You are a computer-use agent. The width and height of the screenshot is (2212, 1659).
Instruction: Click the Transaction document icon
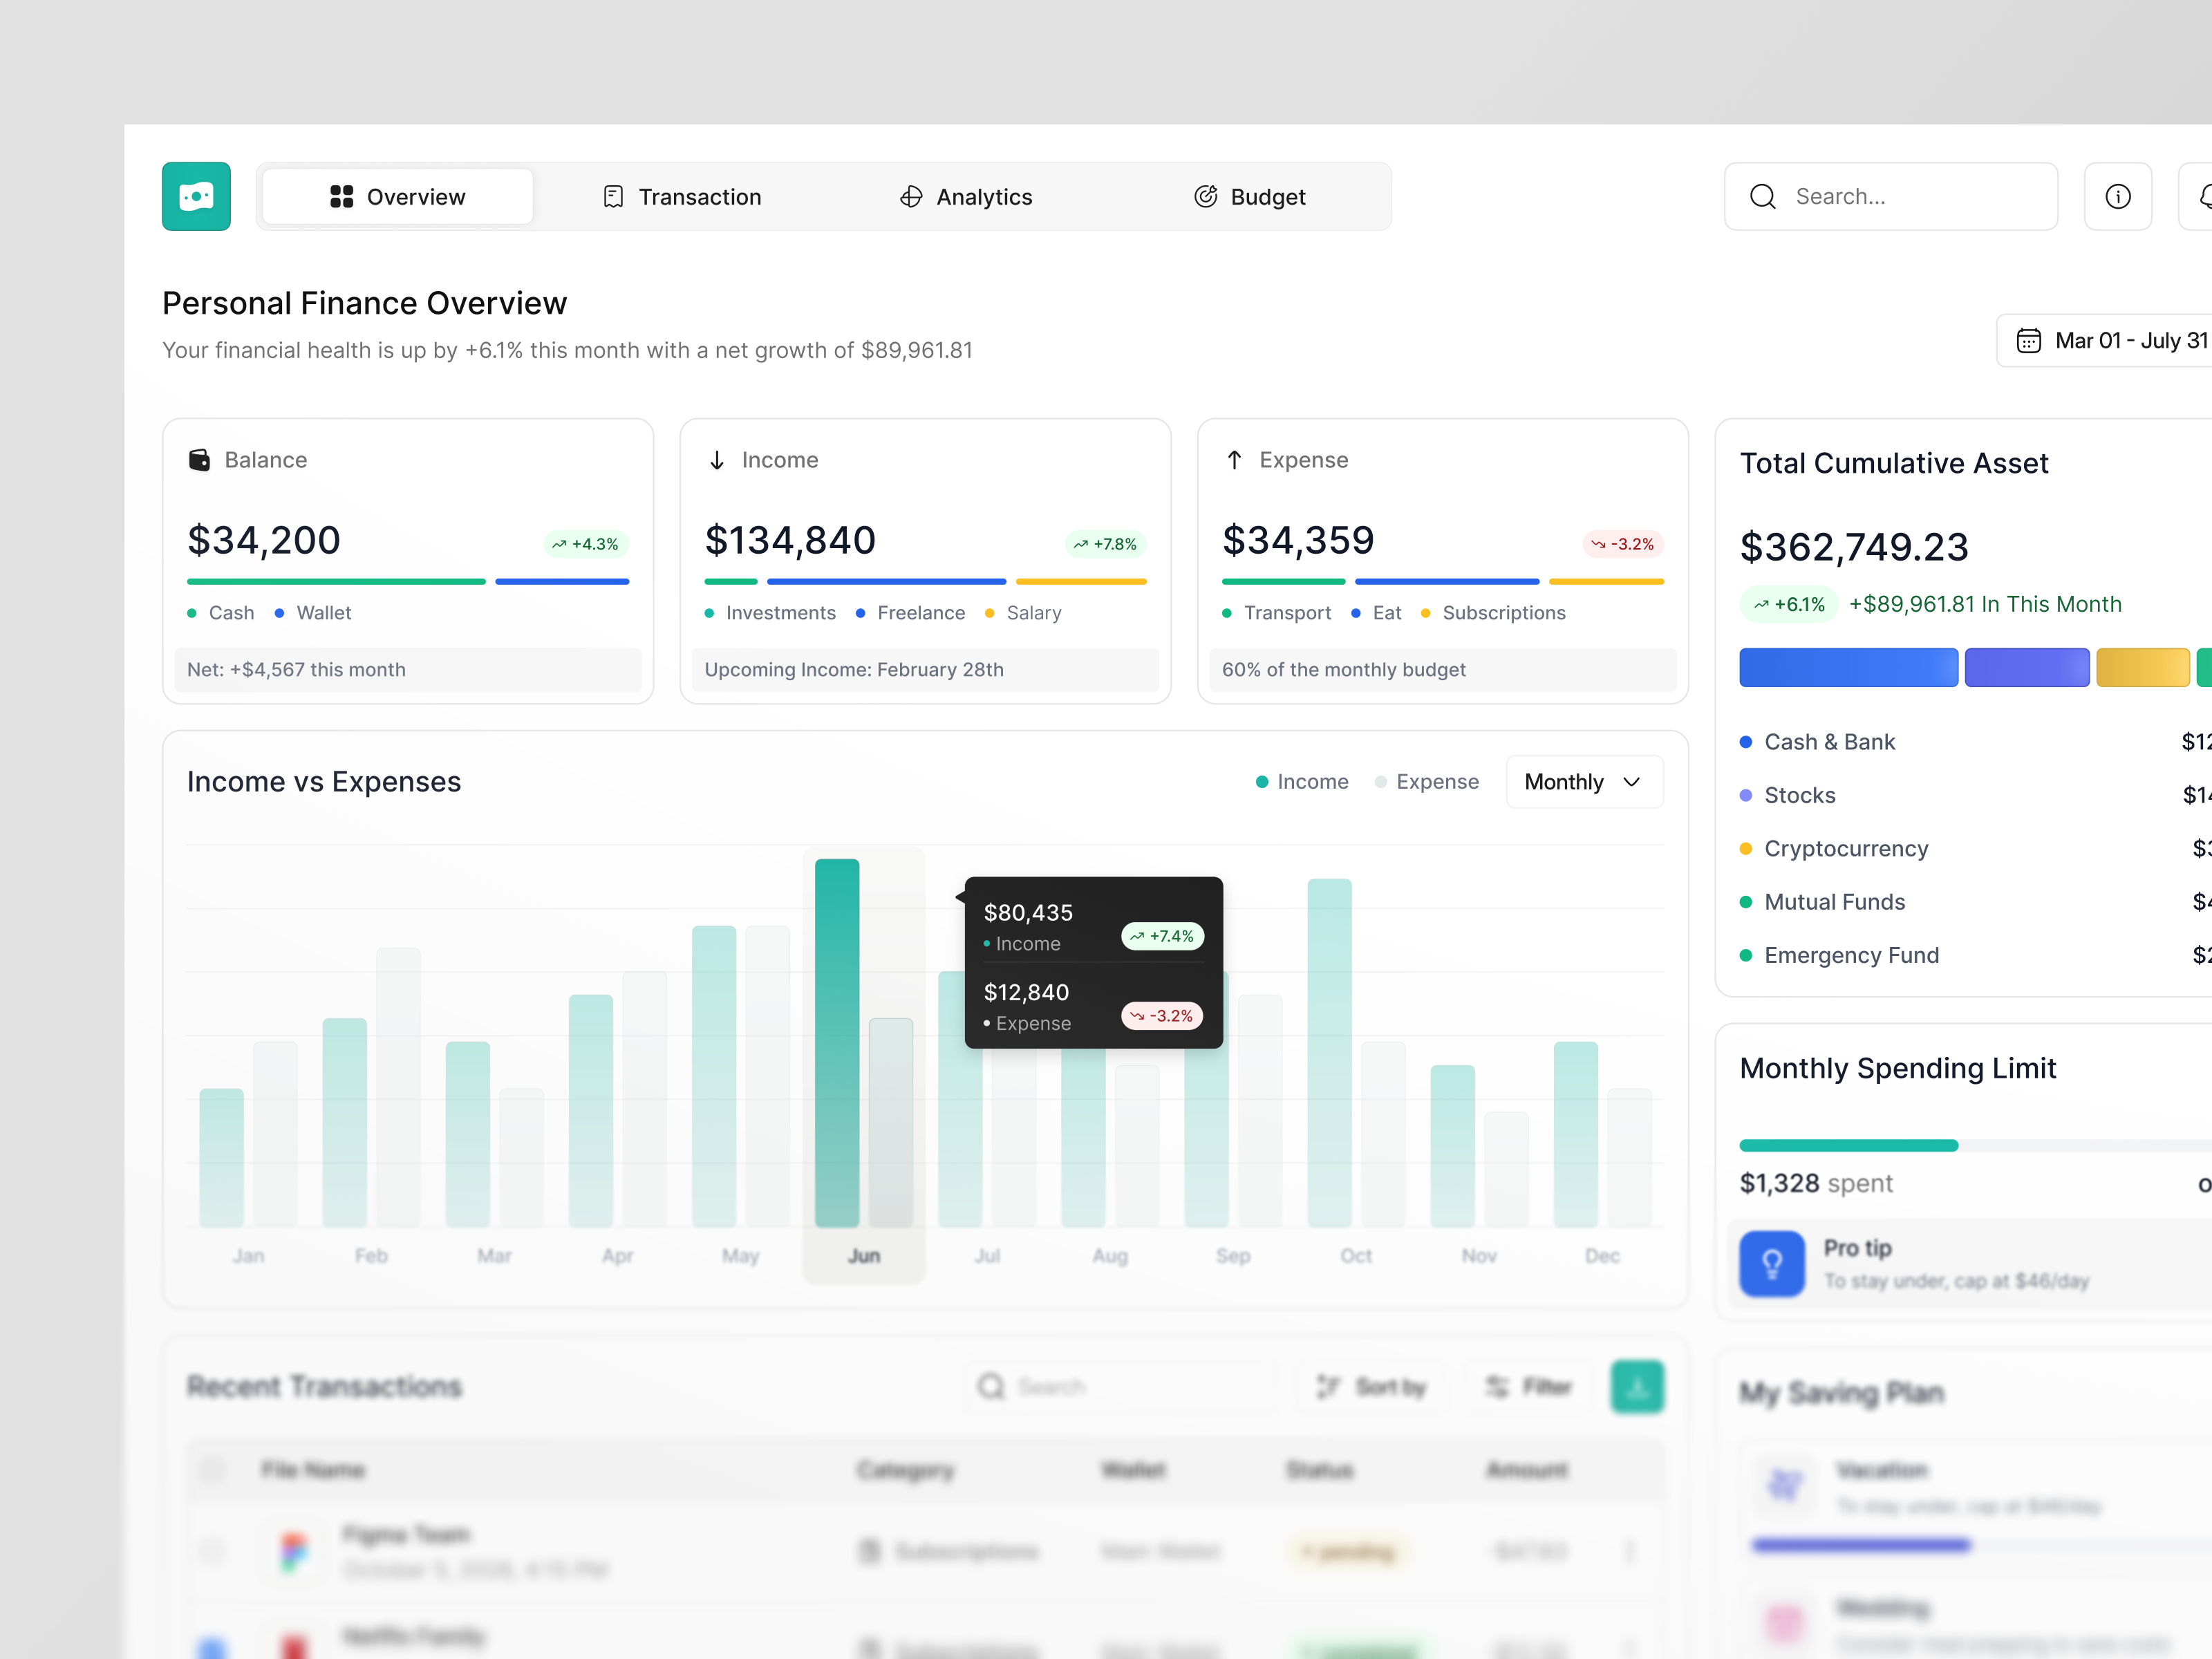pyautogui.click(x=613, y=196)
